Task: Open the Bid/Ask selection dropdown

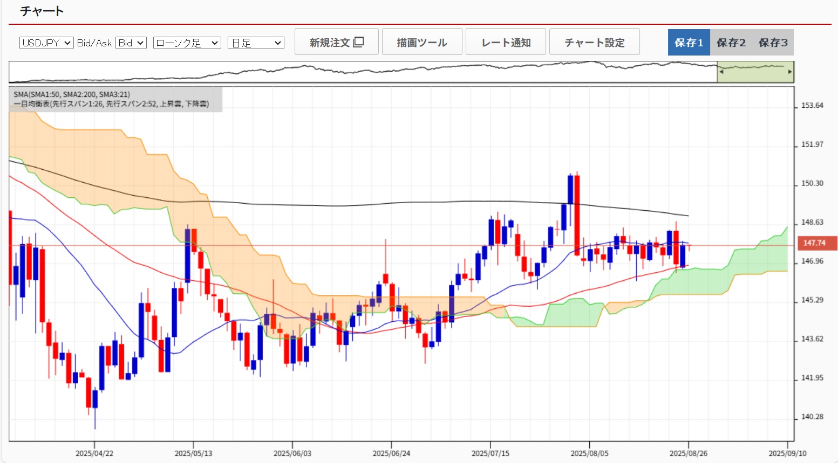Action: pyautogui.click(x=131, y=43)
